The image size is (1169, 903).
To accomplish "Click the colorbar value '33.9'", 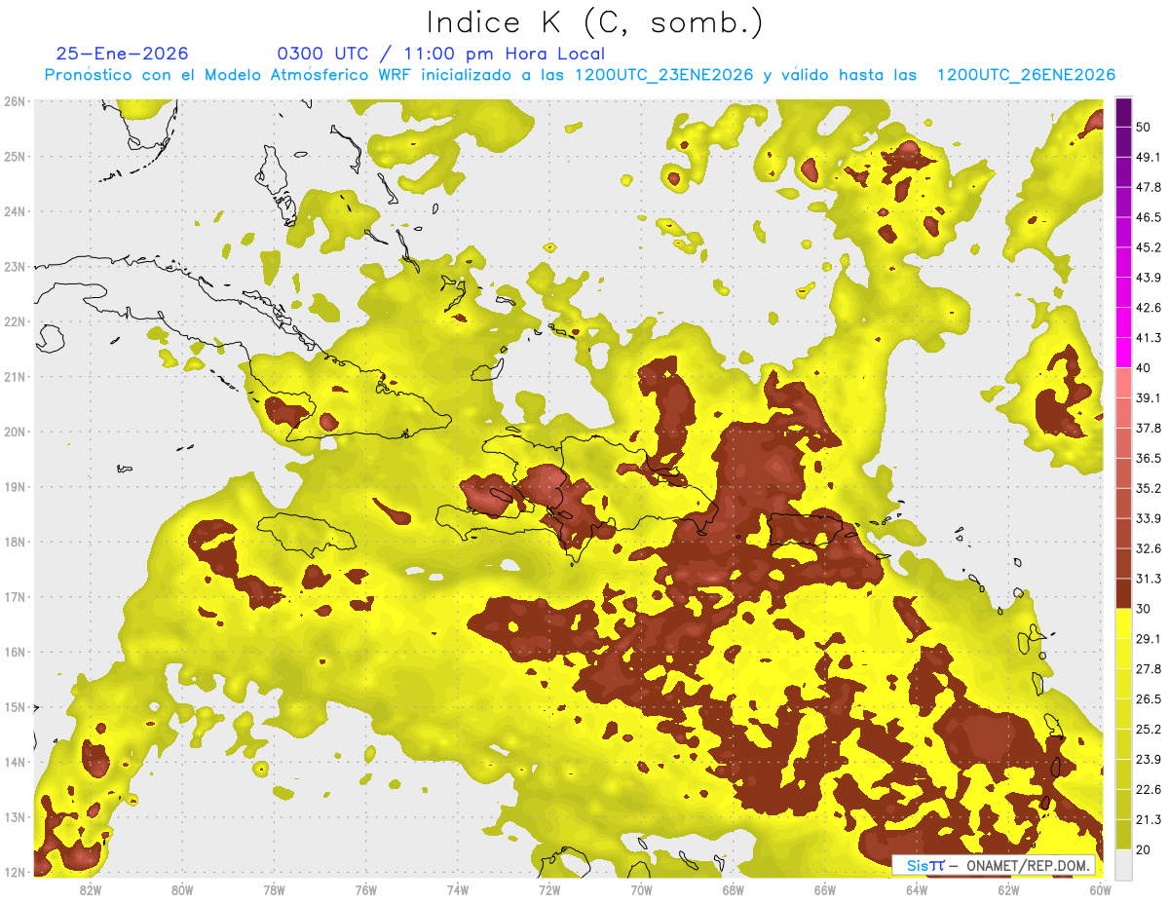I will 1148,518.
